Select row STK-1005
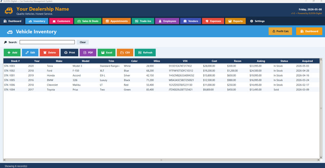325x168 pixels. point(161,80)
